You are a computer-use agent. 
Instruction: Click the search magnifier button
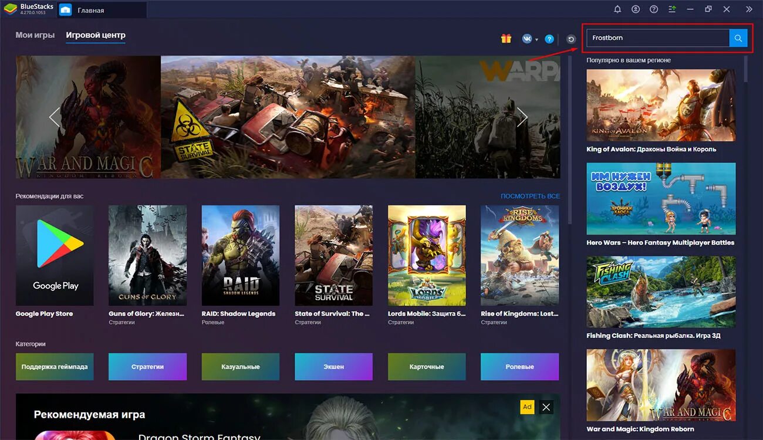click(738, 38)
